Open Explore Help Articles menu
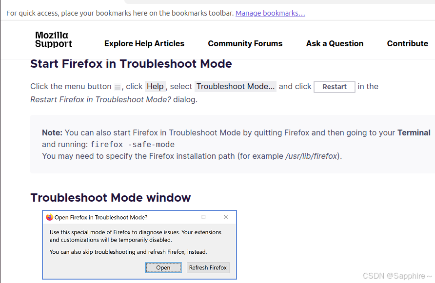Image resolution: width=435 pixels, height=283 pixels. point(144,43)
